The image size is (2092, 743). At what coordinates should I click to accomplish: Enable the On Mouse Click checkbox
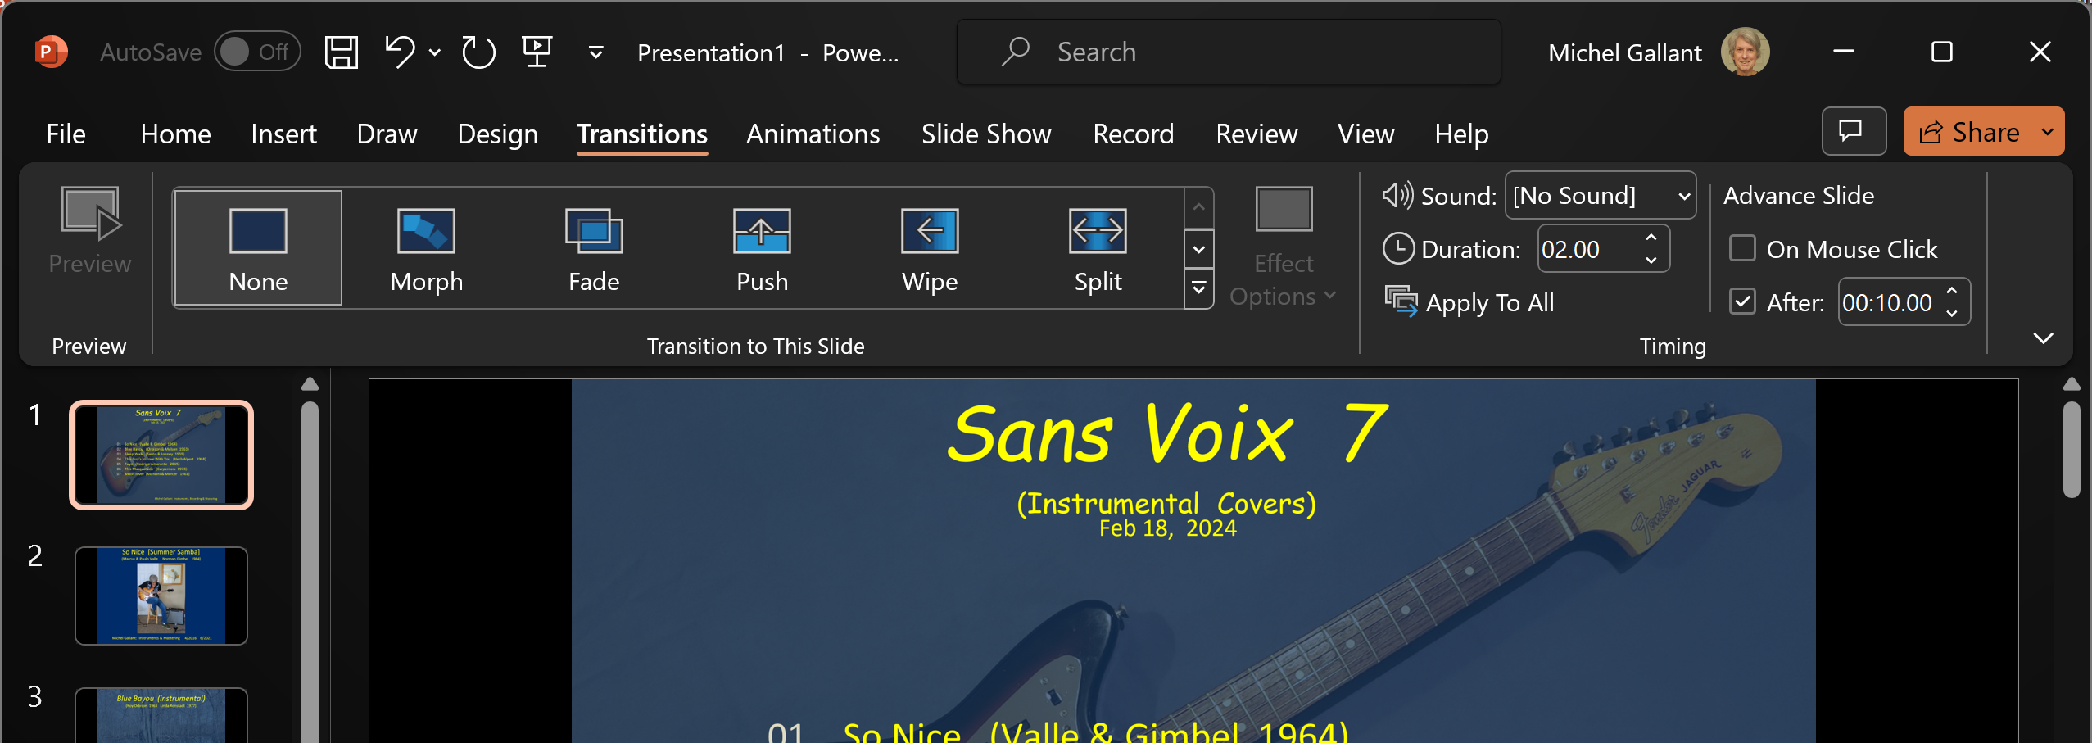[1742, 248]
